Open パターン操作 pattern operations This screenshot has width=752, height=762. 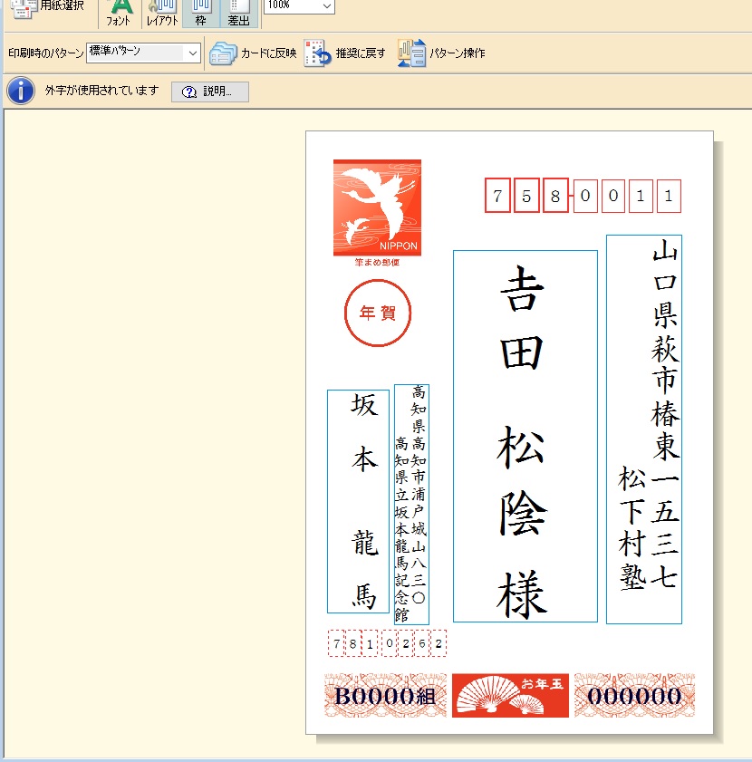pos(411,53)
